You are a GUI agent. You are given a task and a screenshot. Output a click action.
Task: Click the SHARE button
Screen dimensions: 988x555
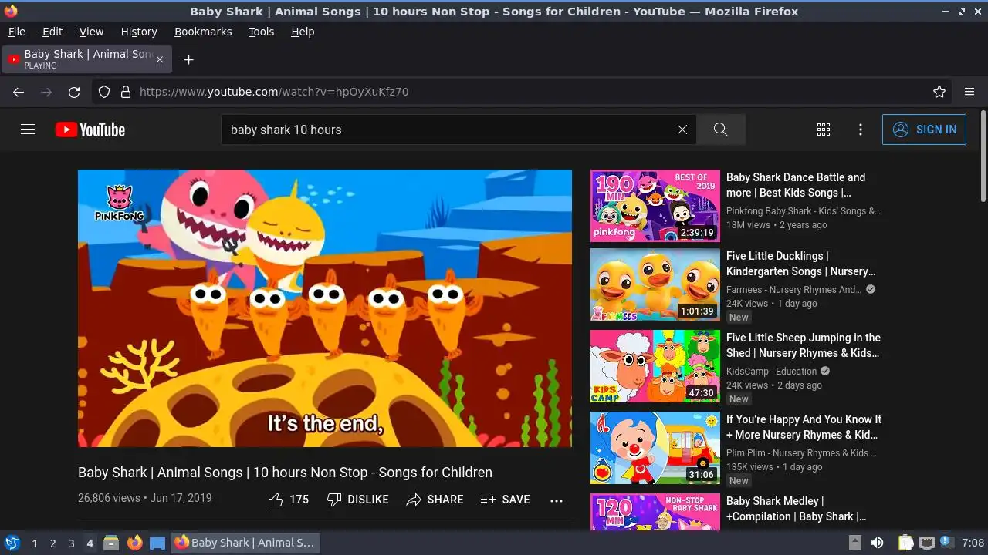(x=435, y=499)
